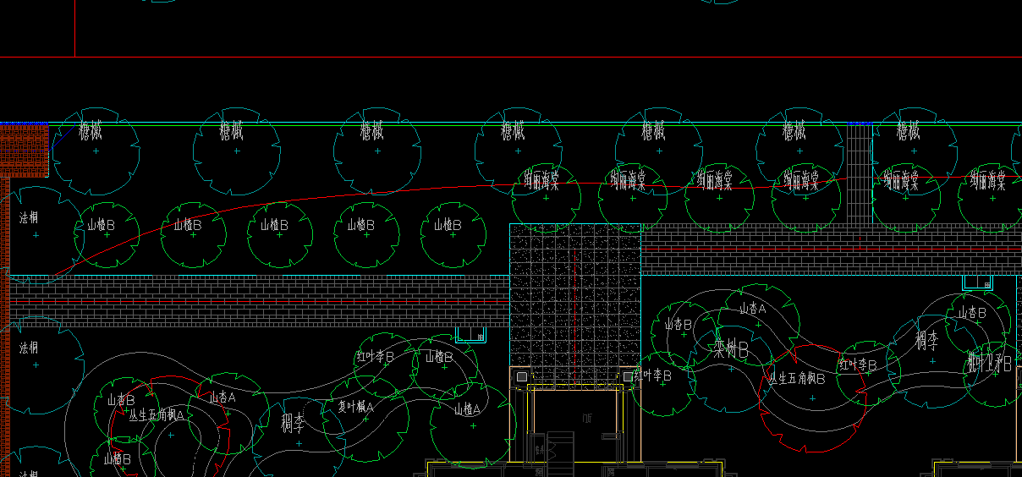Viewport: 1022px width, 477px height.
Task: Select the 山杏A label above 栾树B
Action: (752, 309)
